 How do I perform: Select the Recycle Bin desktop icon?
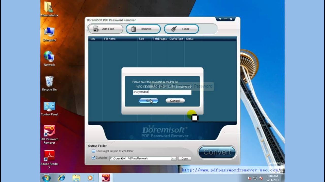[x=49, y=83]
